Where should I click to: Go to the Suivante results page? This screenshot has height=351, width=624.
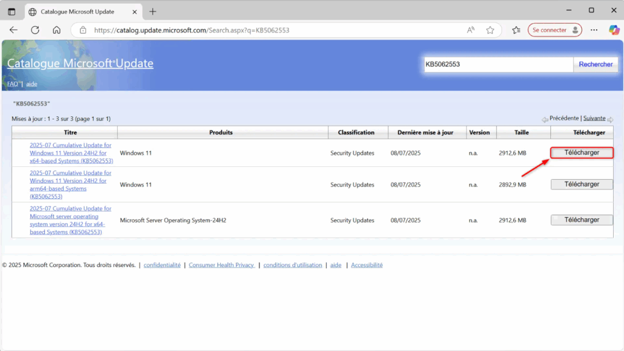(594, 118)
